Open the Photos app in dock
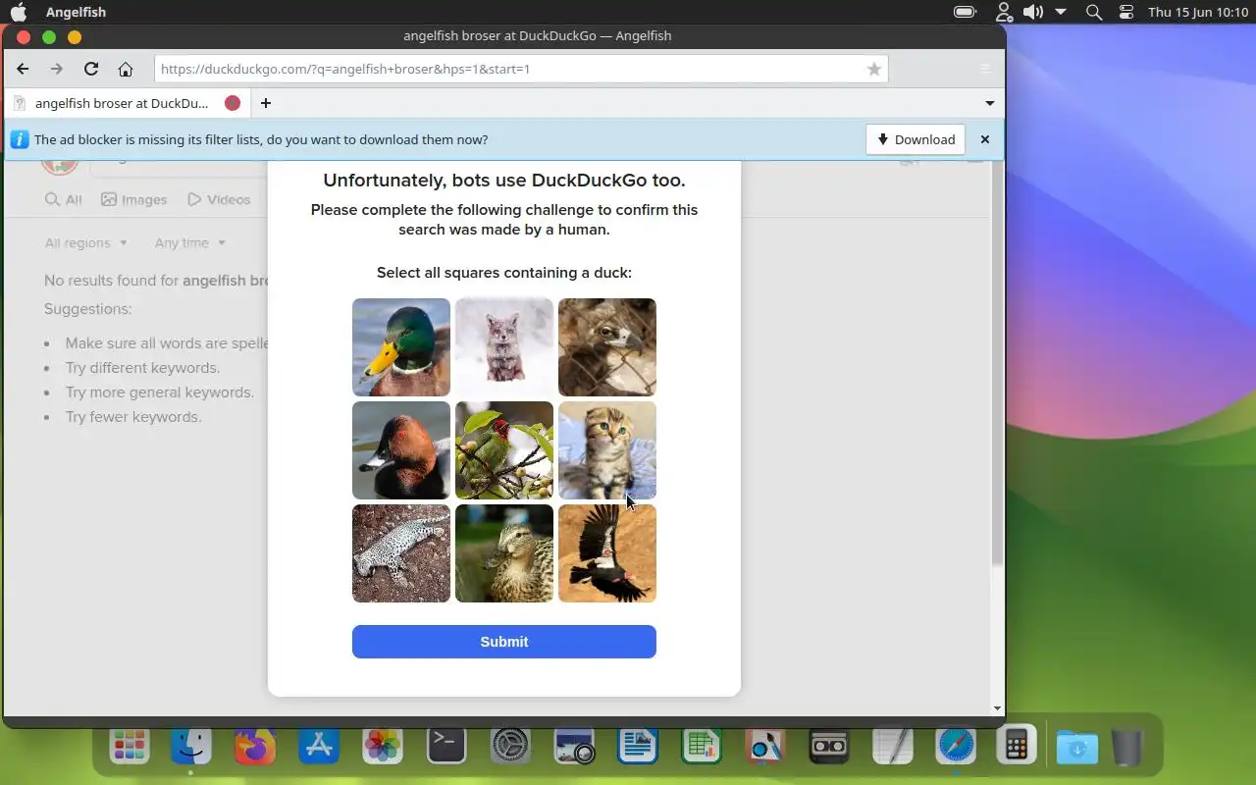Viewport: 1256px width, 785px height. click(383, 746)
